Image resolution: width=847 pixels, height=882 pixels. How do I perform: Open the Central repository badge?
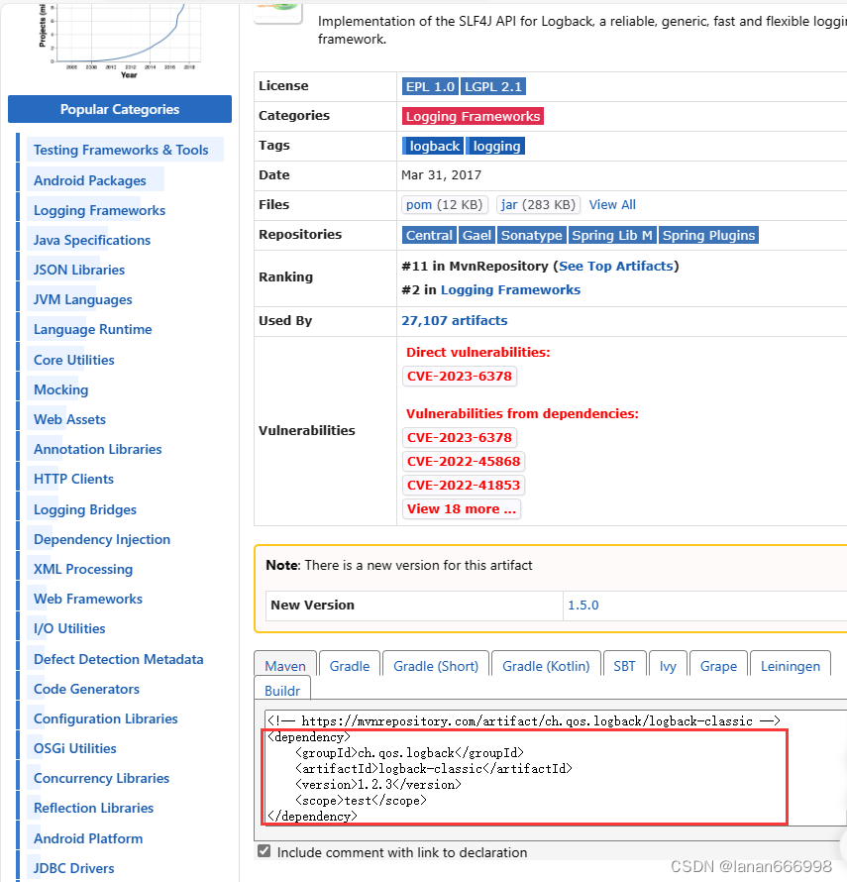point(429,235)
